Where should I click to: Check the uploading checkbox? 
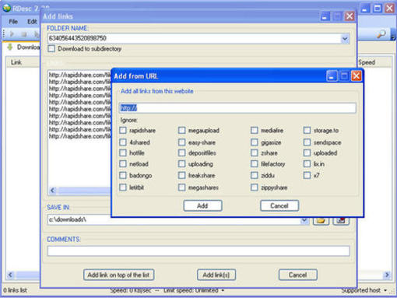(x=182, y=164)
